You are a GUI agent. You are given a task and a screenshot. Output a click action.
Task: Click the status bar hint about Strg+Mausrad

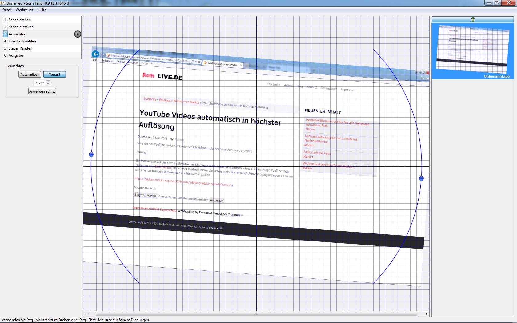76,320
